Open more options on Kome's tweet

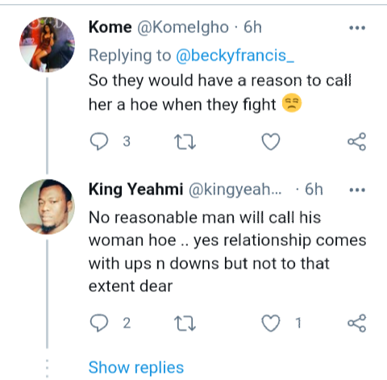[357, 27]
